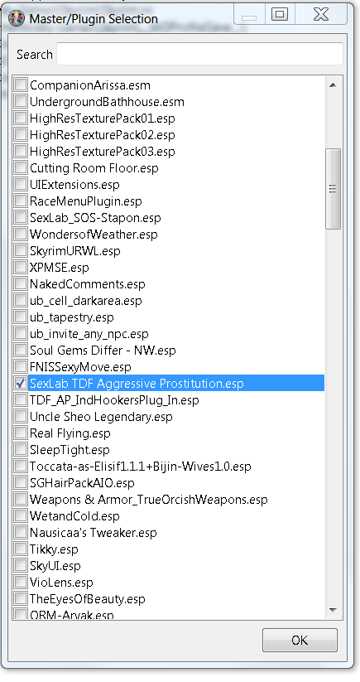Click the vertical scrollbar thumb
Screen dimensions: 360x682
[333, 189]
